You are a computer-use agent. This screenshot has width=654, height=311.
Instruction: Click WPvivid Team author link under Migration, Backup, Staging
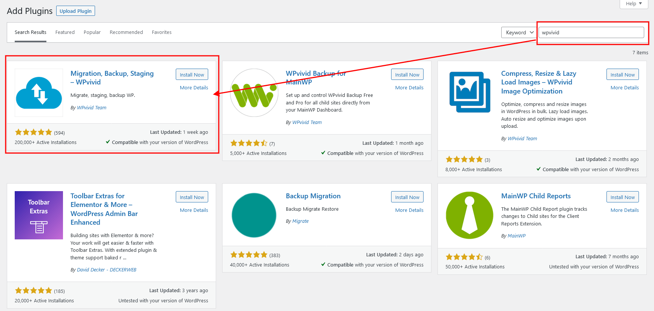point(92,108)
